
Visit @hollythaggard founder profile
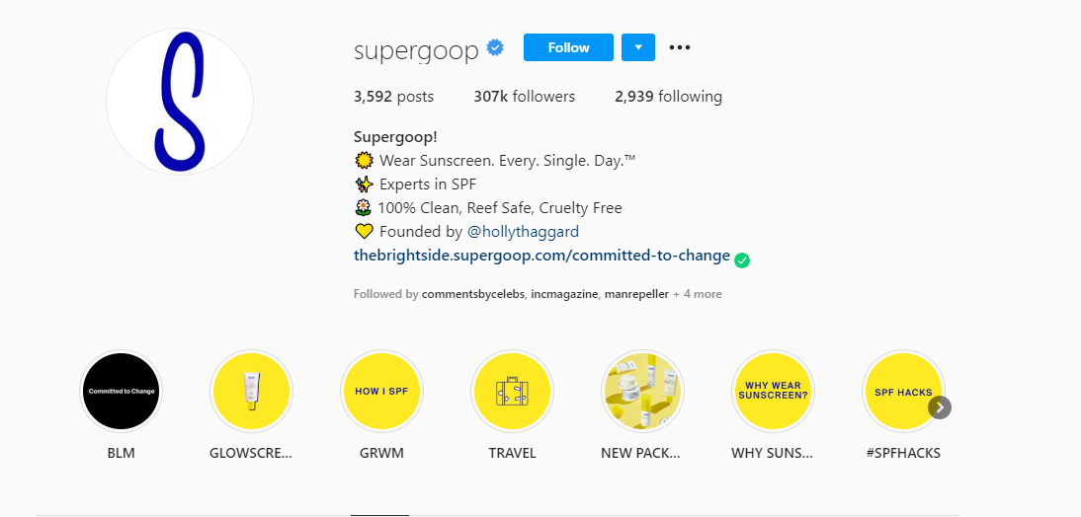click(523, 232)
